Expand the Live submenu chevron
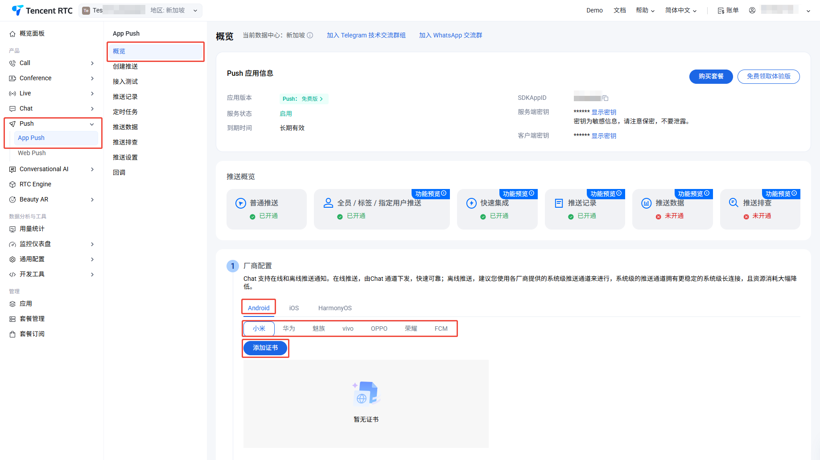 coord(92,94)
